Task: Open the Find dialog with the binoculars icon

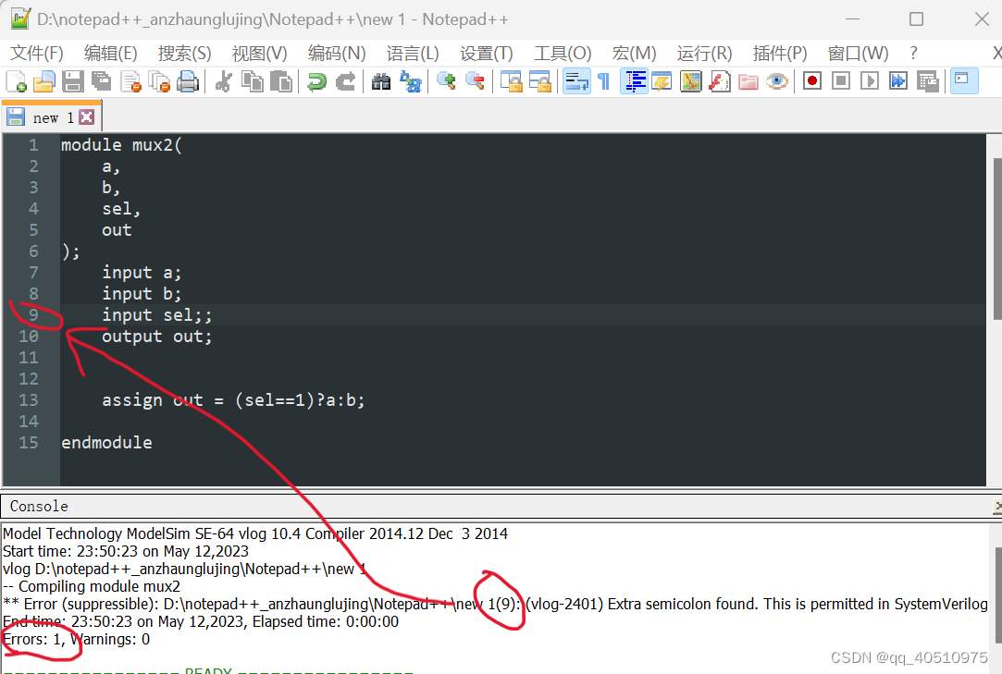Action: click(x=380, y=81)
